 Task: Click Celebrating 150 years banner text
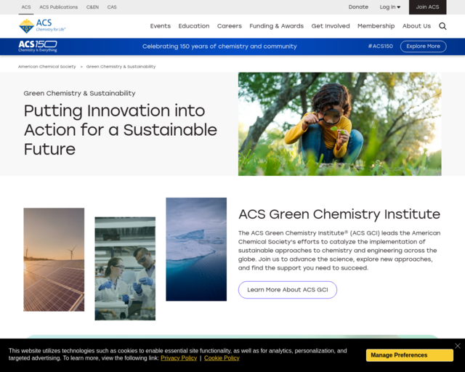219,46
